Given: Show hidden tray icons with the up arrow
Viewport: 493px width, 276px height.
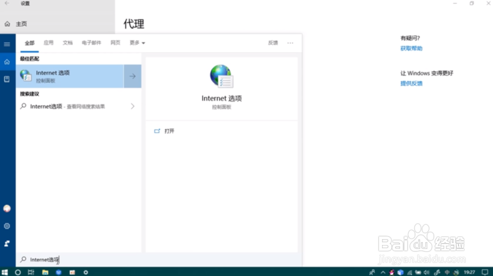Looking at the screenshot, I should 383,272.
